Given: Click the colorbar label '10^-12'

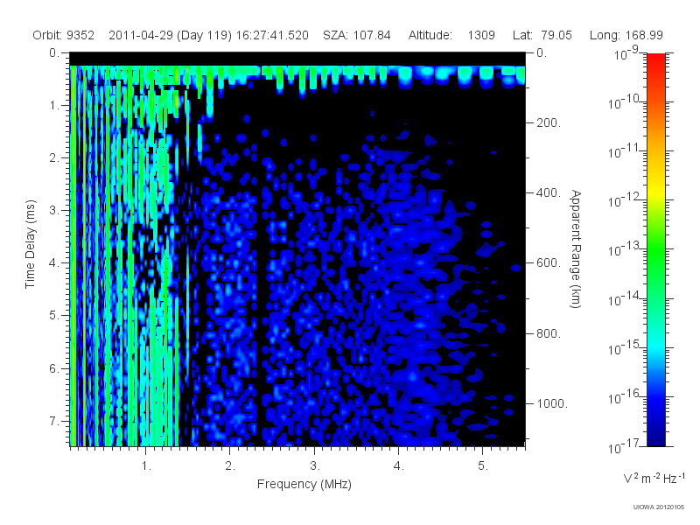Looking at the screenshot, I should pyautogui.click(x=626, y=201).
